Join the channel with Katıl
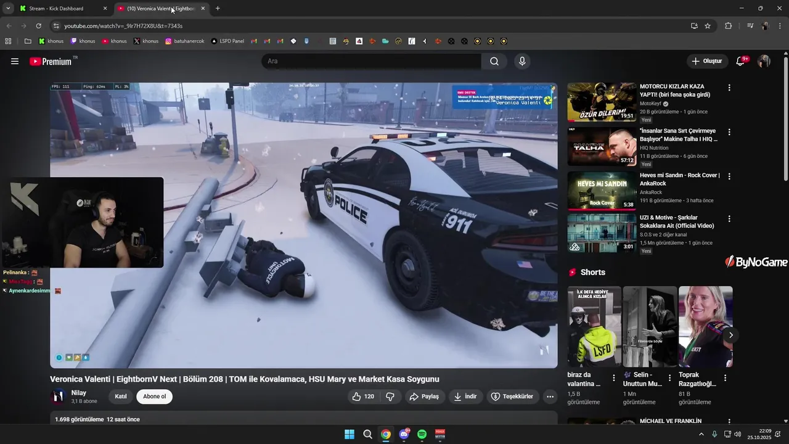The image size is (789, 444). click(121, 397)
